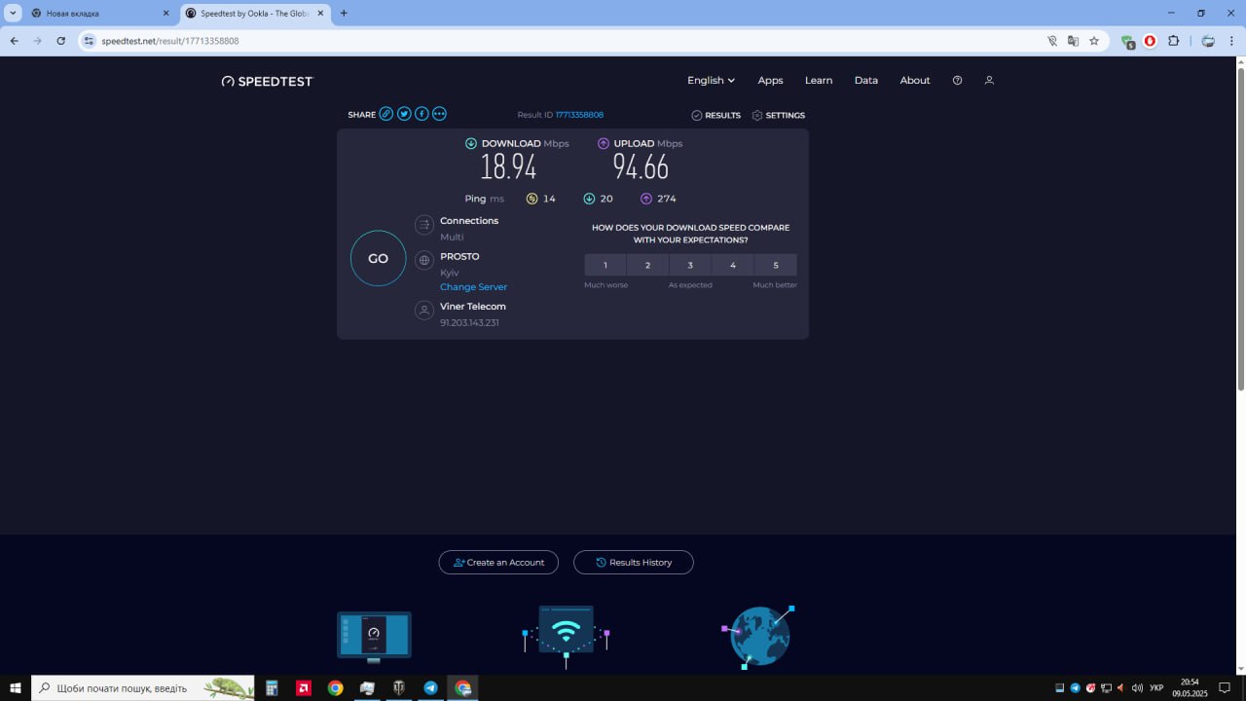Click the download speed value 18.94

(508, 167)
